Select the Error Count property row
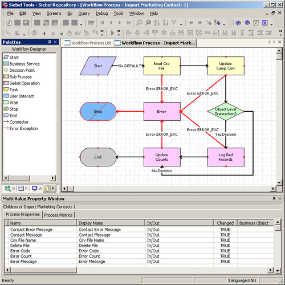 click(139, 256)
